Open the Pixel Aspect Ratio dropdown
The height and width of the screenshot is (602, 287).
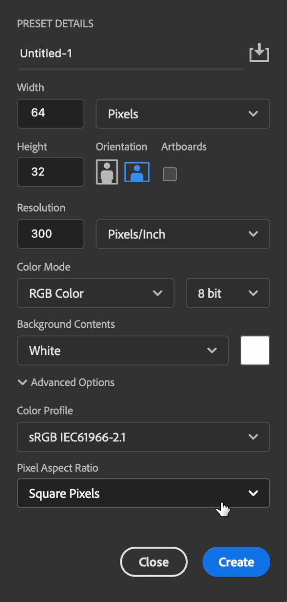tap(143, 493)
